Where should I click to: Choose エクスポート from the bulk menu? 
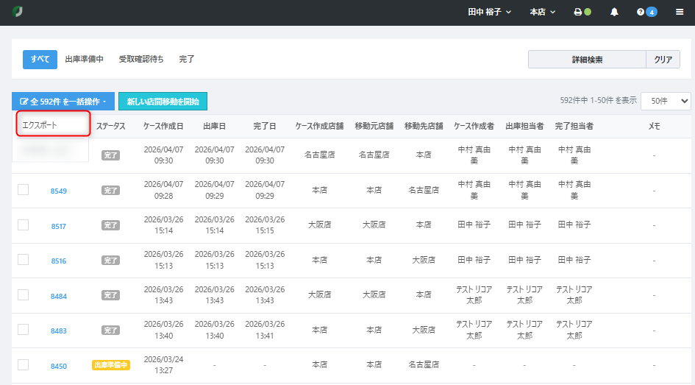point(40,125)
